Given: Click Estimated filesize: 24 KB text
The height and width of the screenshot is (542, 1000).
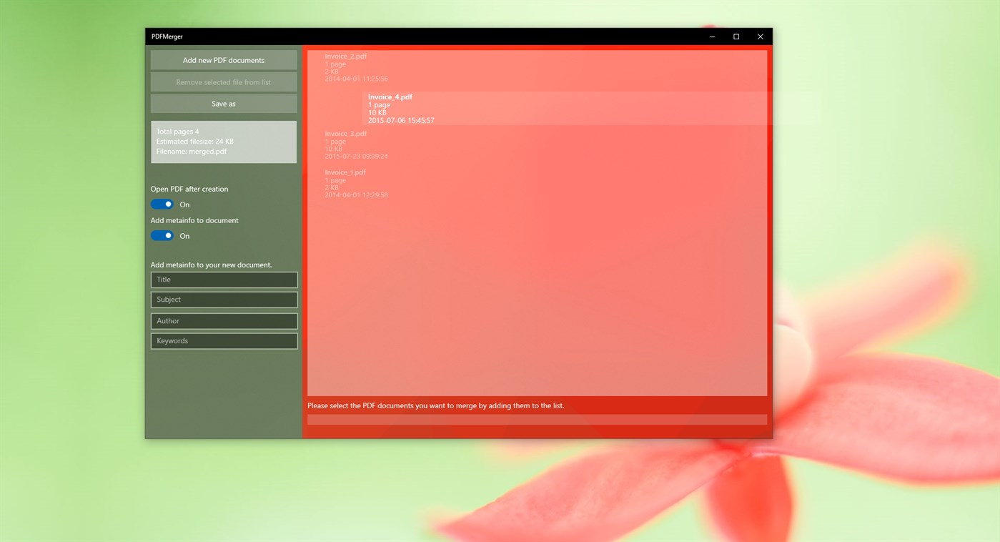Looking at the screenshot, I should coord(195,142).
